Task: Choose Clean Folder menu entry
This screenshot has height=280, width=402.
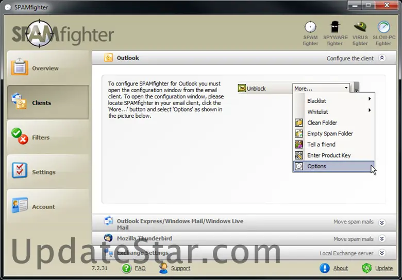Action: pyautogui.click(x=333, y=122)
